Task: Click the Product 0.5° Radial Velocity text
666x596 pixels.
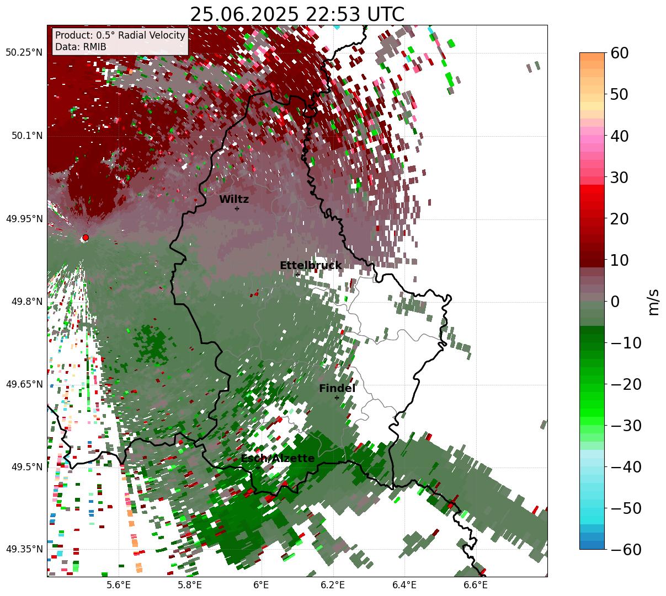Action: 120,35
